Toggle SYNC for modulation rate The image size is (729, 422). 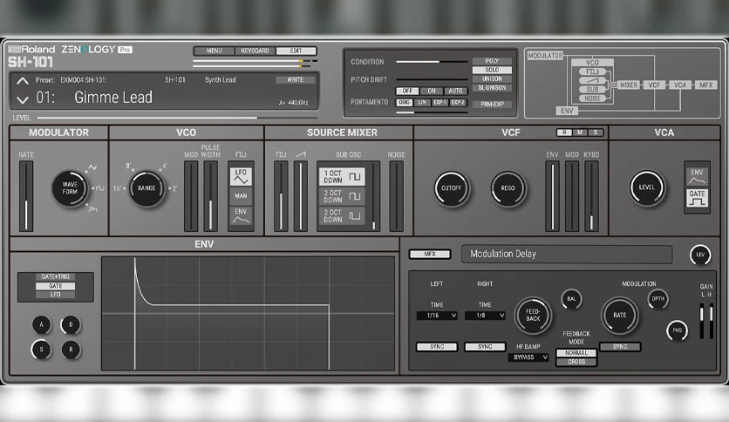coord(620,347)
